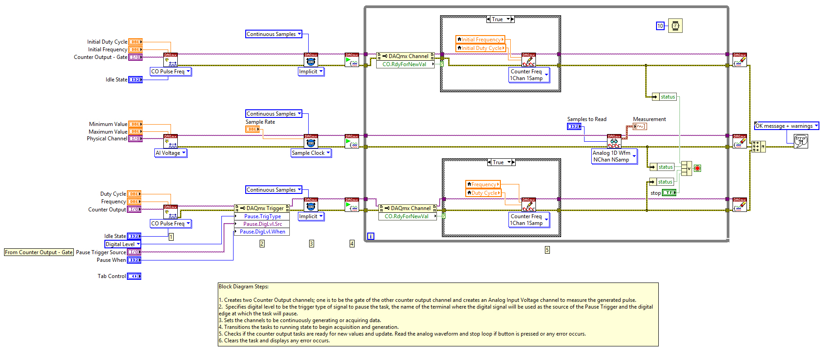Select the AI Voltage DAQmx Create Channel node

pyautogui.click(x=171, y=141)
